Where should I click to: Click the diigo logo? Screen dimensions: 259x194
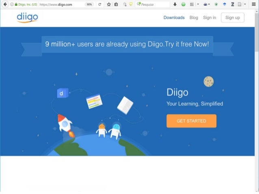[28, 17]
